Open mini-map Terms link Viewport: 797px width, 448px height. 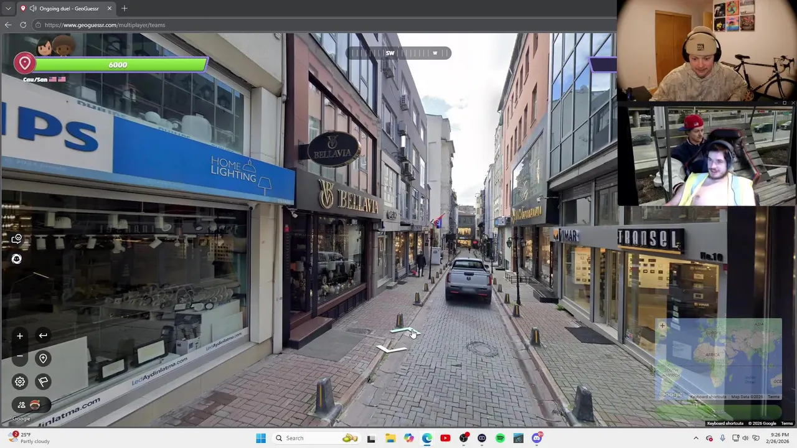click(x=773, y=397)
